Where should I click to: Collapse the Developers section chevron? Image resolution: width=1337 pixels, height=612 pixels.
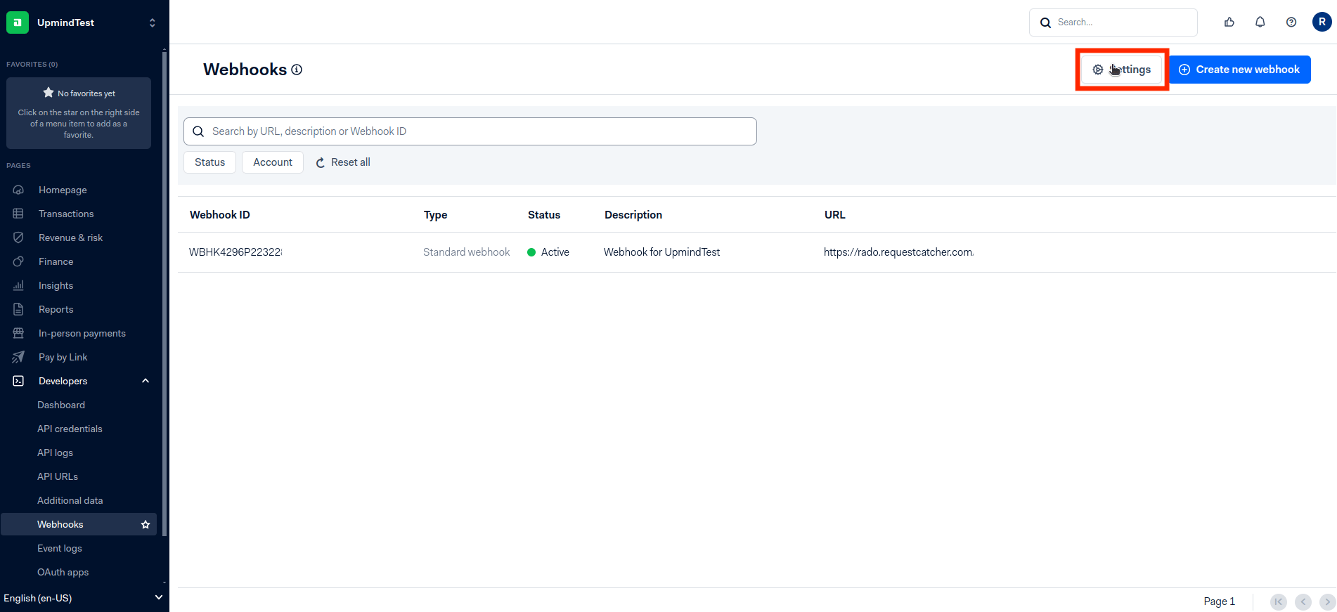pos(146,381)
